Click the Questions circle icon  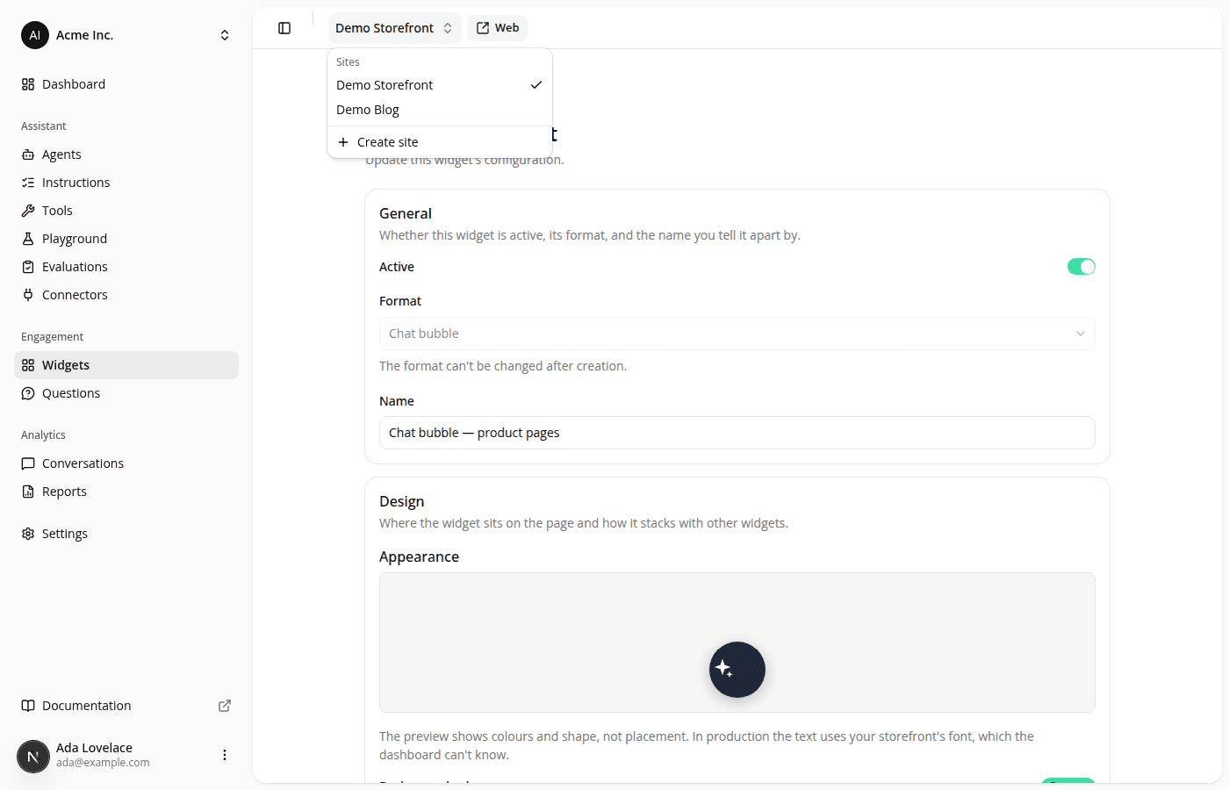(x=28, y=393)
